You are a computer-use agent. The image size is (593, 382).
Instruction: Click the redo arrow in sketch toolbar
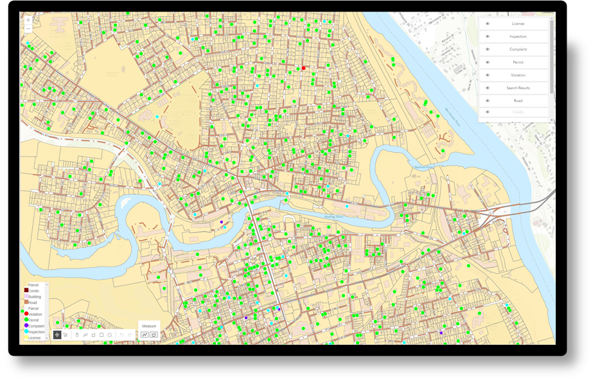pyautogui.click(x=130, y=334)
